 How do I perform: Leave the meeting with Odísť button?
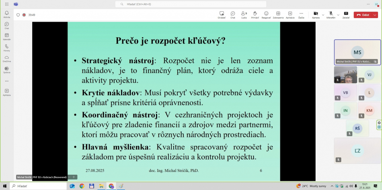(363, 15)
